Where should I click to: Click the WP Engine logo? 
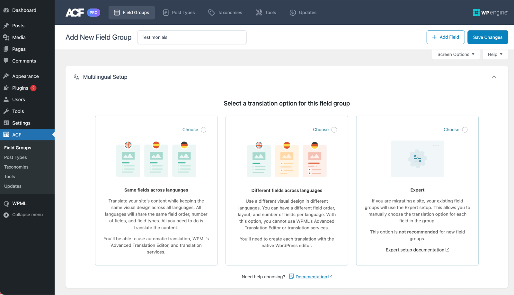[x=490, y=13]
